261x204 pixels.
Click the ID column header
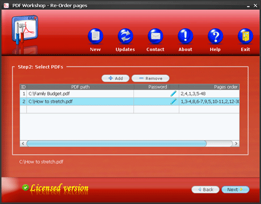pos(23,87)
